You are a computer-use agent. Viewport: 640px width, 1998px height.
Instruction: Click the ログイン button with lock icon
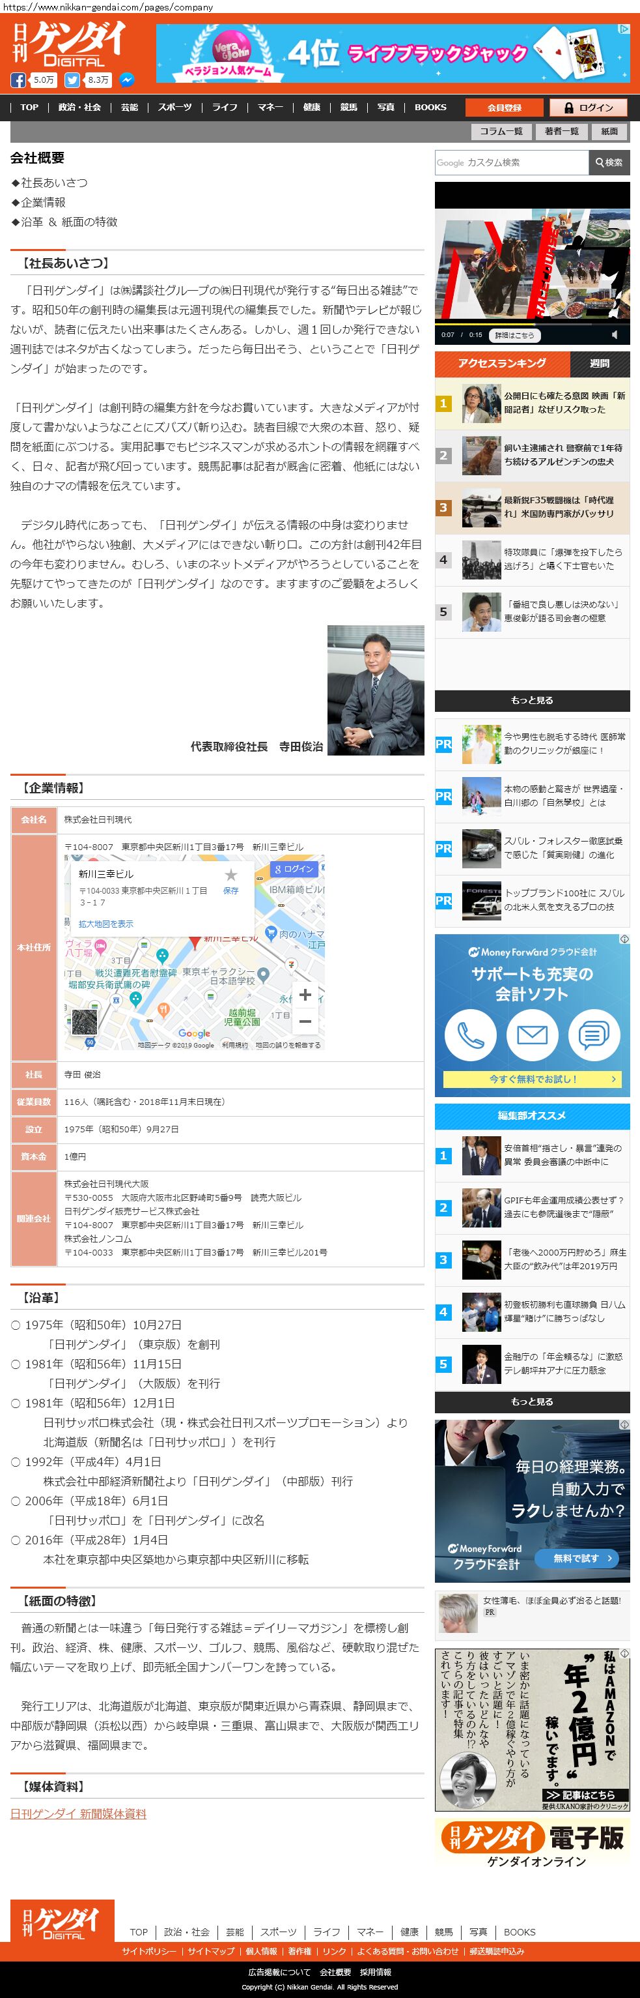pyautogui.click(x=589, y=108)
